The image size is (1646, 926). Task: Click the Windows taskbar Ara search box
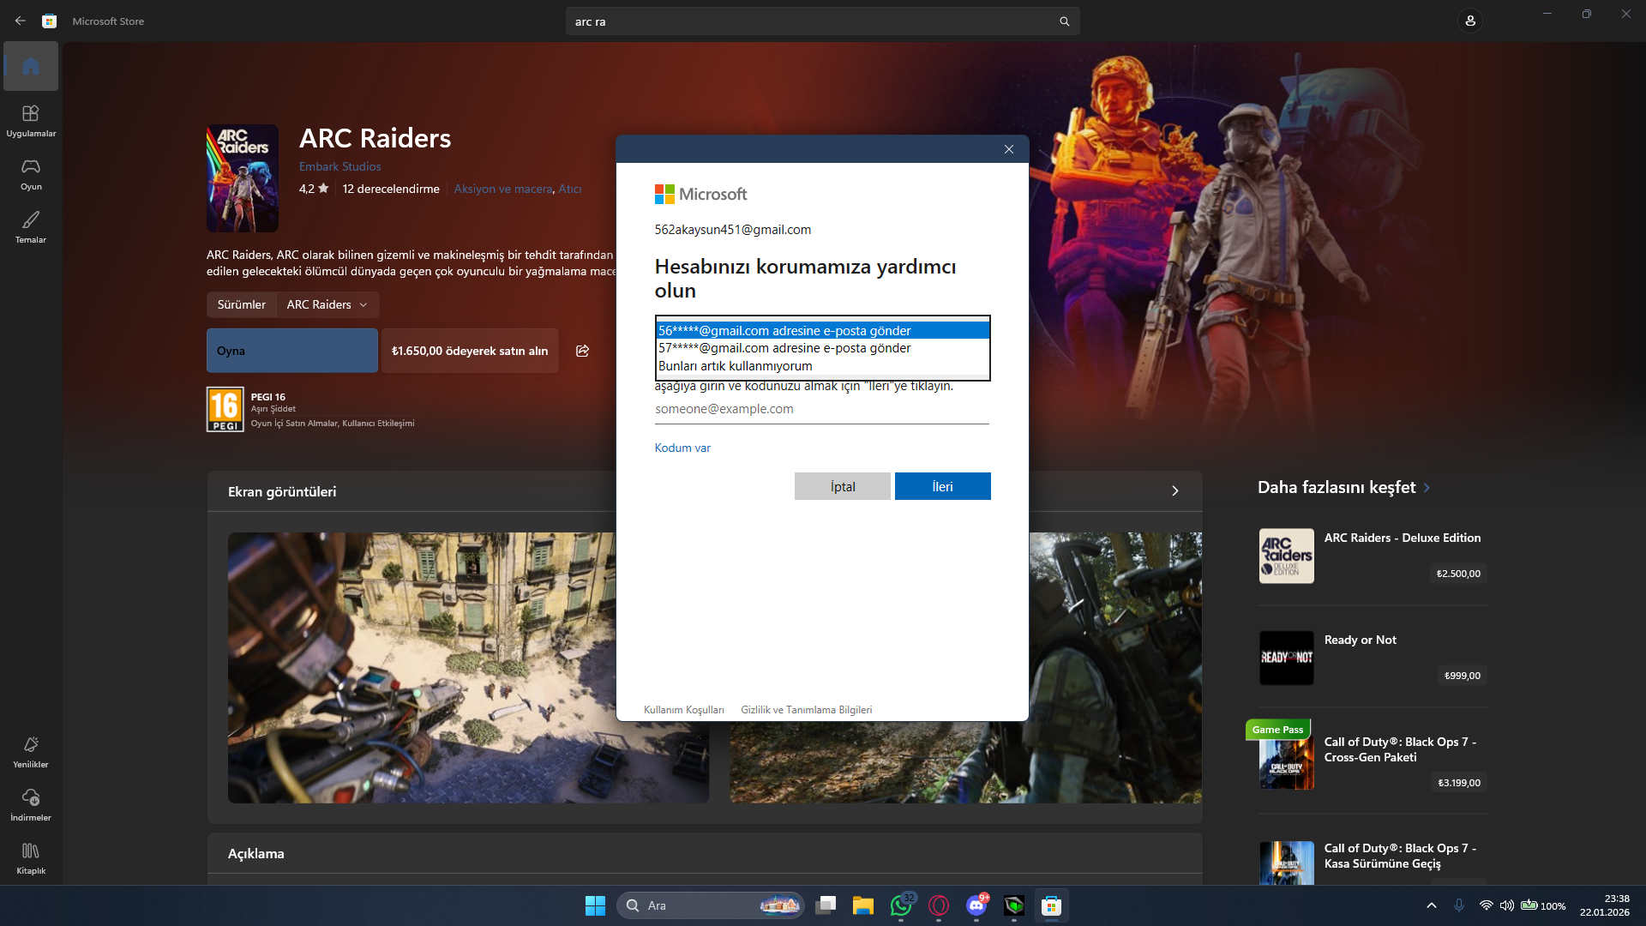pyautogui.click(x=710, y=905)
